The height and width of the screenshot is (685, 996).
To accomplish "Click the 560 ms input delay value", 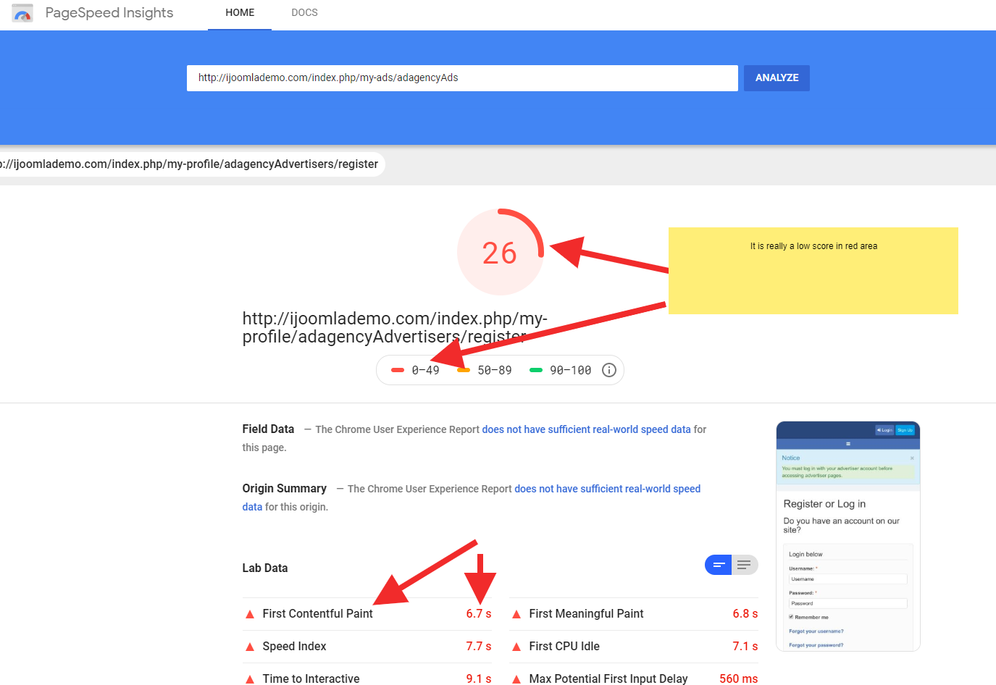I will click(739, 679).
